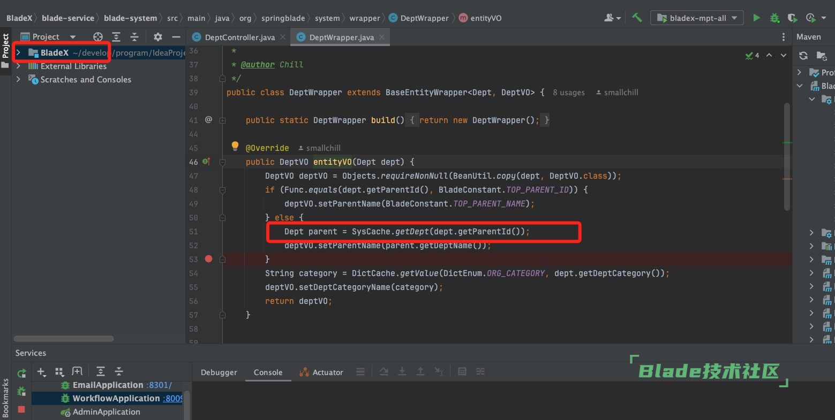Select the Console tab

(268, 372)
